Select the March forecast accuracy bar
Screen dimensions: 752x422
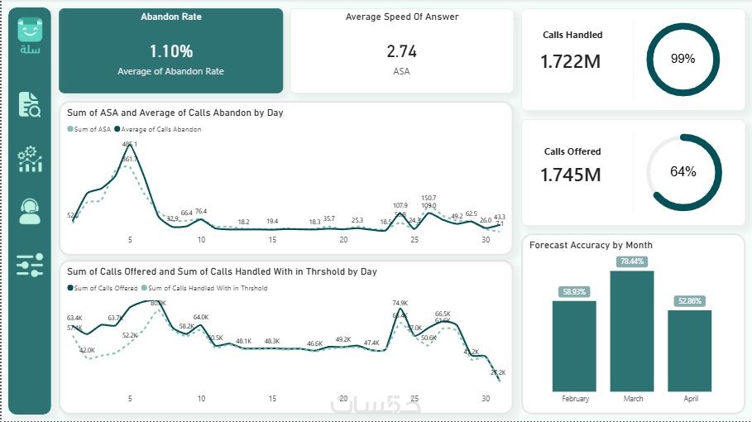[x=632, y=331]
